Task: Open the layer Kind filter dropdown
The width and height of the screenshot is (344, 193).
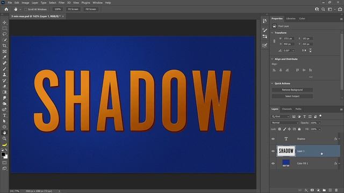Action: pyautogui.click(x=281, y=117)
